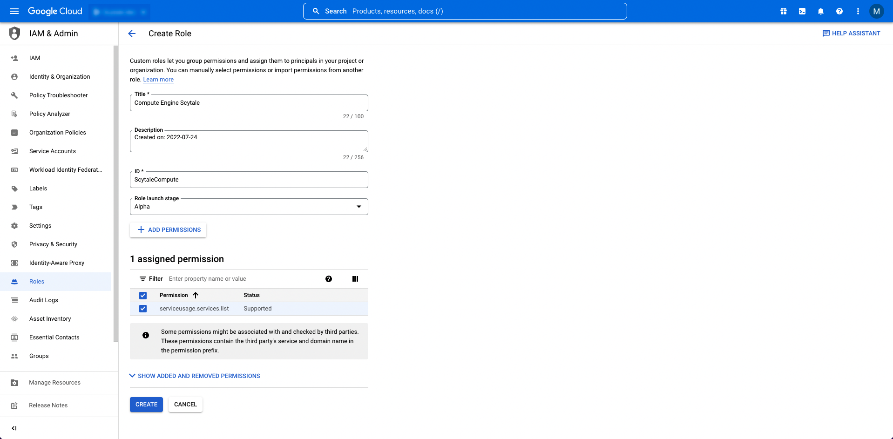Click the Groups people icon
893x439 pixels.
point(14,356)
